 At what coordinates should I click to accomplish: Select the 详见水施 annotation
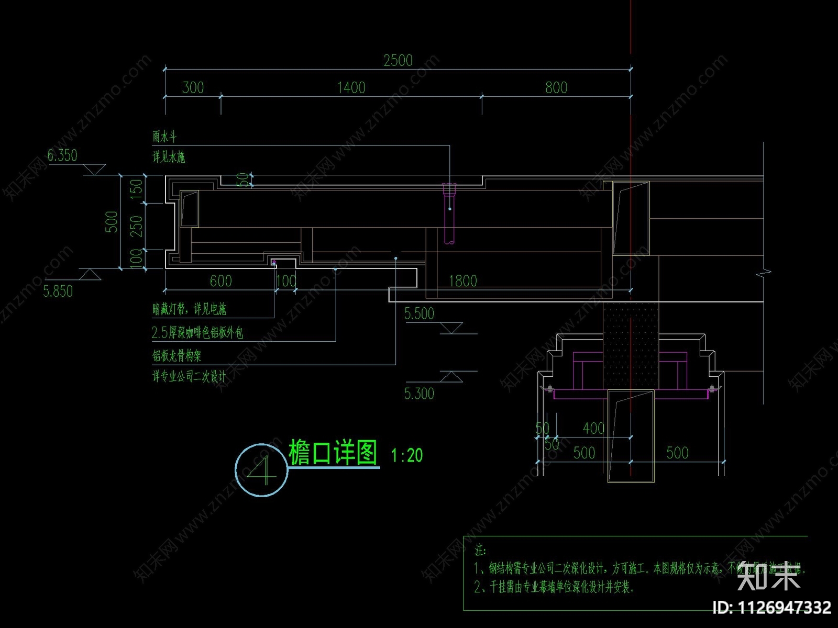click(x=169, y=156)
